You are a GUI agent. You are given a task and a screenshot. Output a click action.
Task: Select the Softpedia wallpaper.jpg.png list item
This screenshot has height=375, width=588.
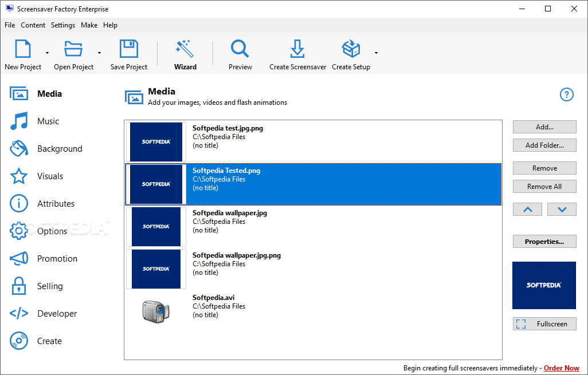tap(313, 269)
